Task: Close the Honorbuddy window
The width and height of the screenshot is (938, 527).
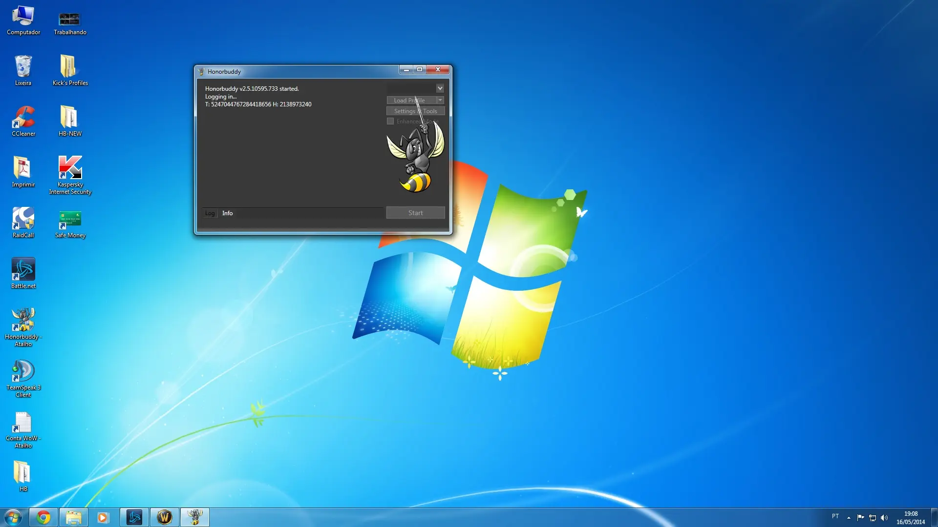Action: click(438, 69)
